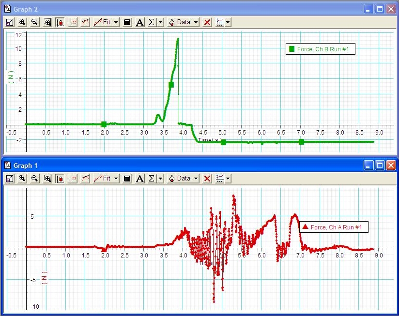Viewport: 399px width, 316px height.
Task: Click the Graph 1 title bar document icon
Action: coord(8,165)
